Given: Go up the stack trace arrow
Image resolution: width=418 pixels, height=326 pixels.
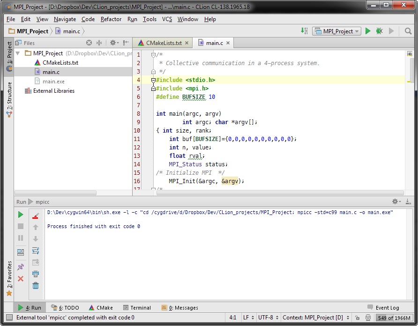Looking at the screenshot, I should pos(36,227).
